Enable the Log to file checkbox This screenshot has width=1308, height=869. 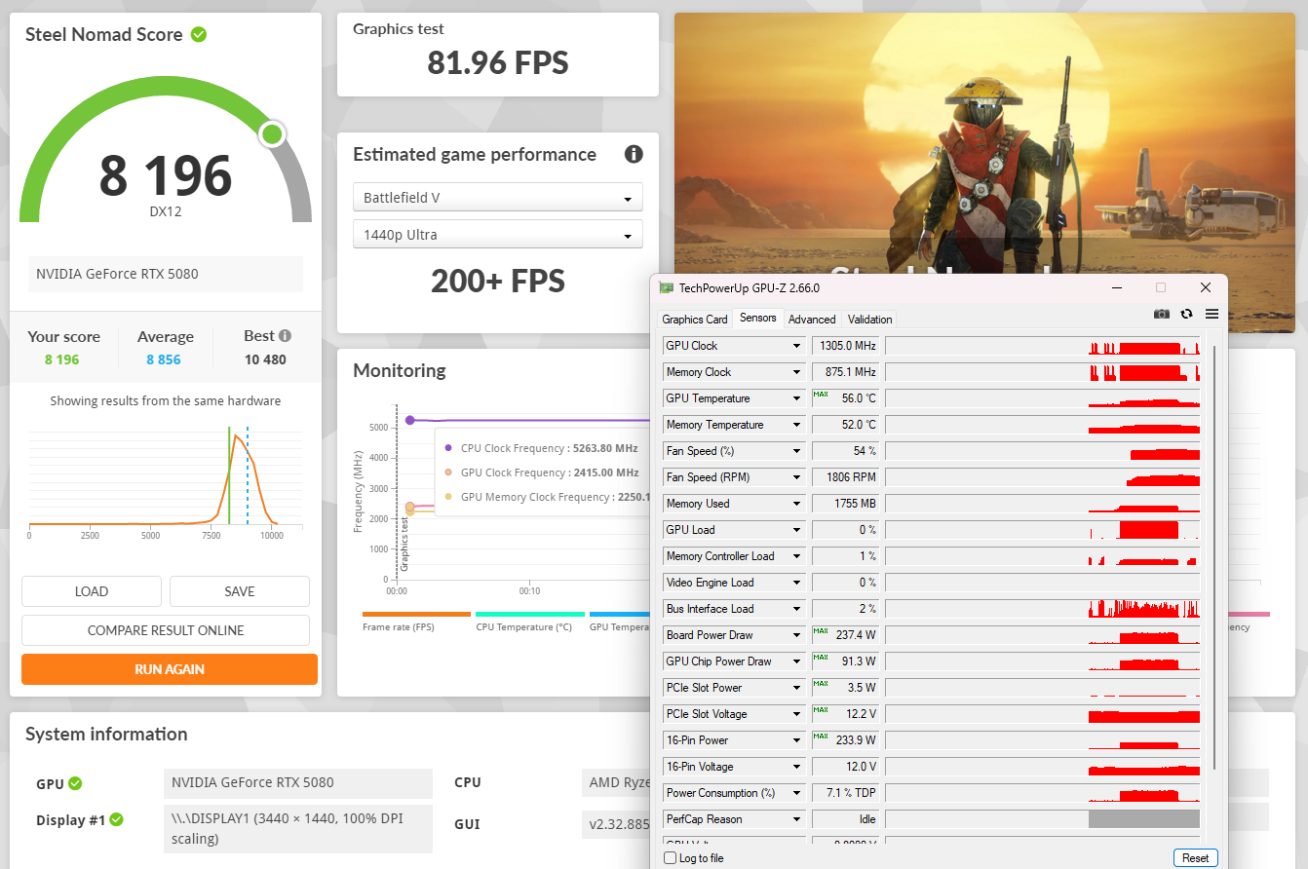[x=670, y=858]
